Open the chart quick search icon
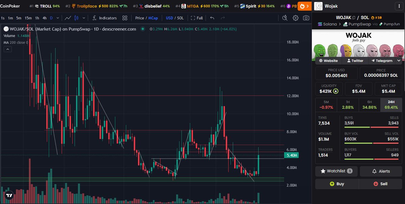 coord(285,18)
